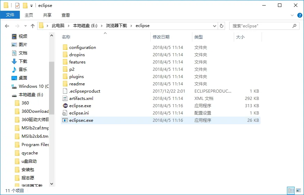Click 本地磁盘 (E:) in breadcrumb path
The width and height of the screenshot is (304, 195).
tap(85, 26)
